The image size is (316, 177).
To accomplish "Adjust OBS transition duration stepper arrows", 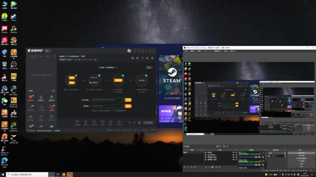I will click(285, 156).
